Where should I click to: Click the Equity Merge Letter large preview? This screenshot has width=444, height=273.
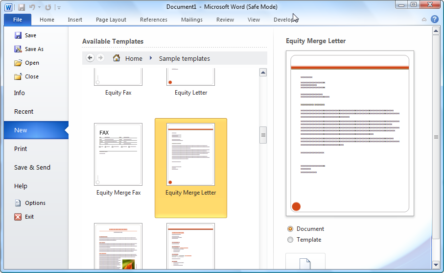pyautogui.click(x=350, y=133)
